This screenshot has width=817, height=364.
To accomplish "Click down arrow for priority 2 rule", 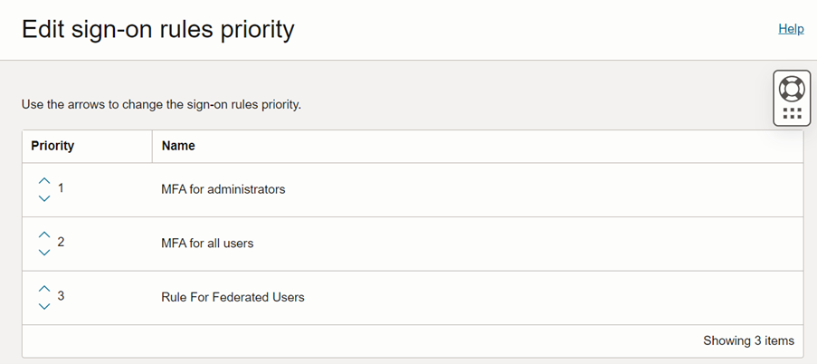I will 44,253.
